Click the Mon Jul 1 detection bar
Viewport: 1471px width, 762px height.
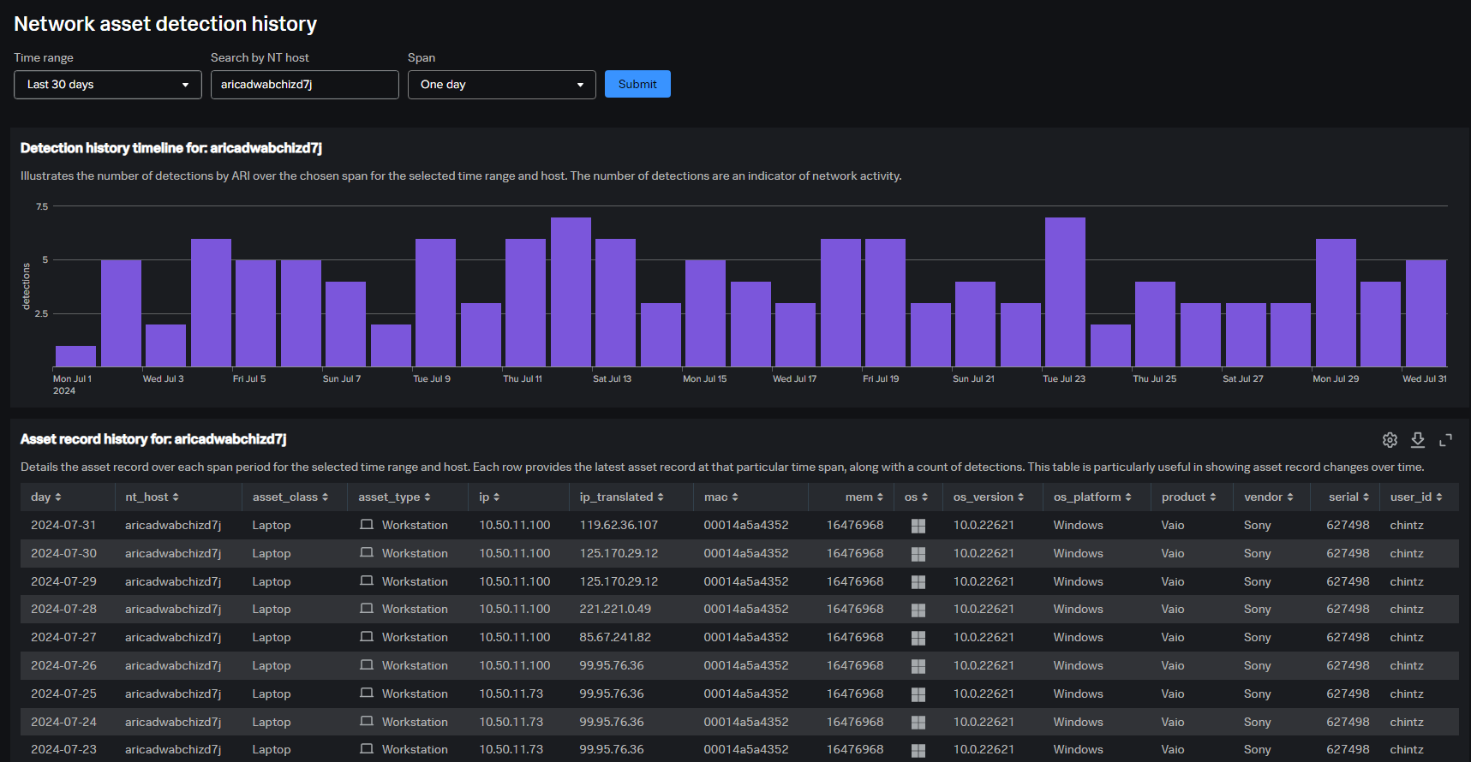point(75,356)
